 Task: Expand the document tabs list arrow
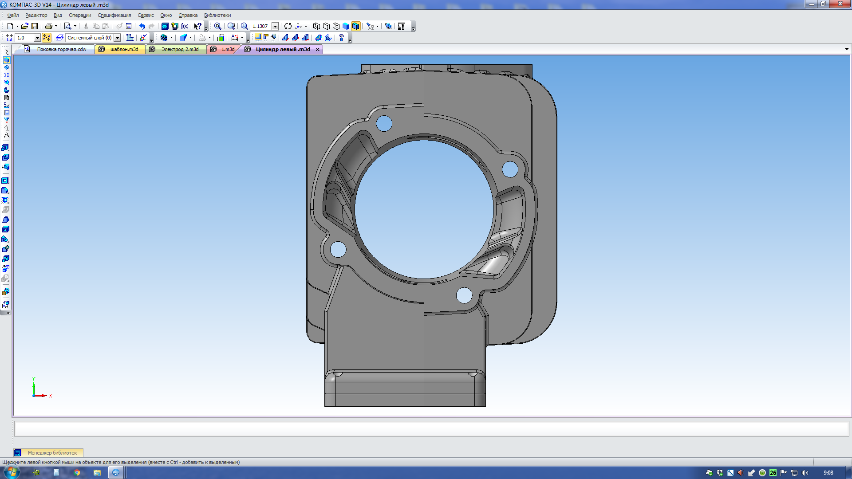[x=846, y=49]
